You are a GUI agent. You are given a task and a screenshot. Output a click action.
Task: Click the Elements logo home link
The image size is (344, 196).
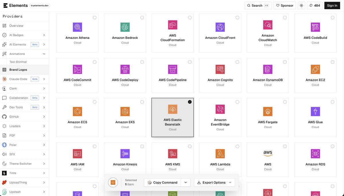(x=15, y=5)
